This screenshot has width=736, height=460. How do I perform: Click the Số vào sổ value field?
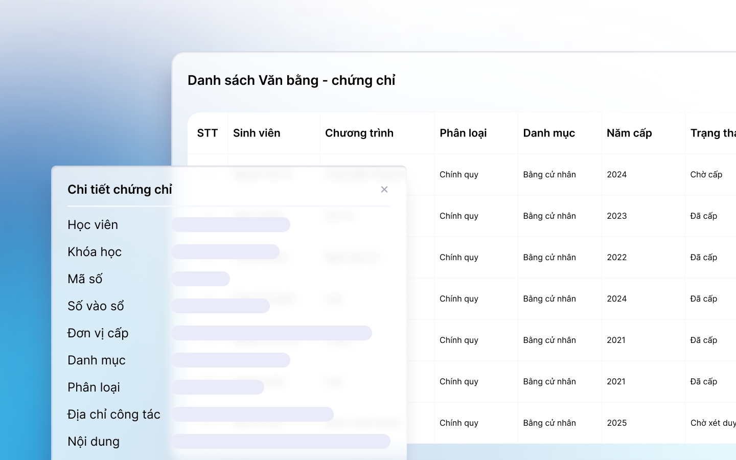coord(220,306)
